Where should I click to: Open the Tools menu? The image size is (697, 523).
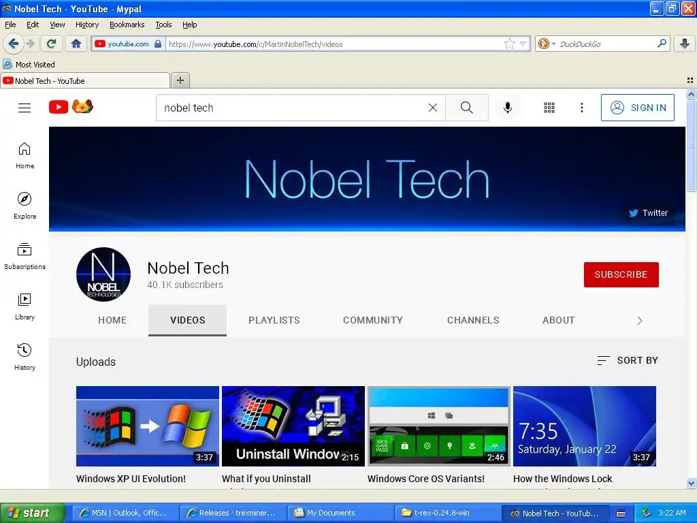[163, 25]
